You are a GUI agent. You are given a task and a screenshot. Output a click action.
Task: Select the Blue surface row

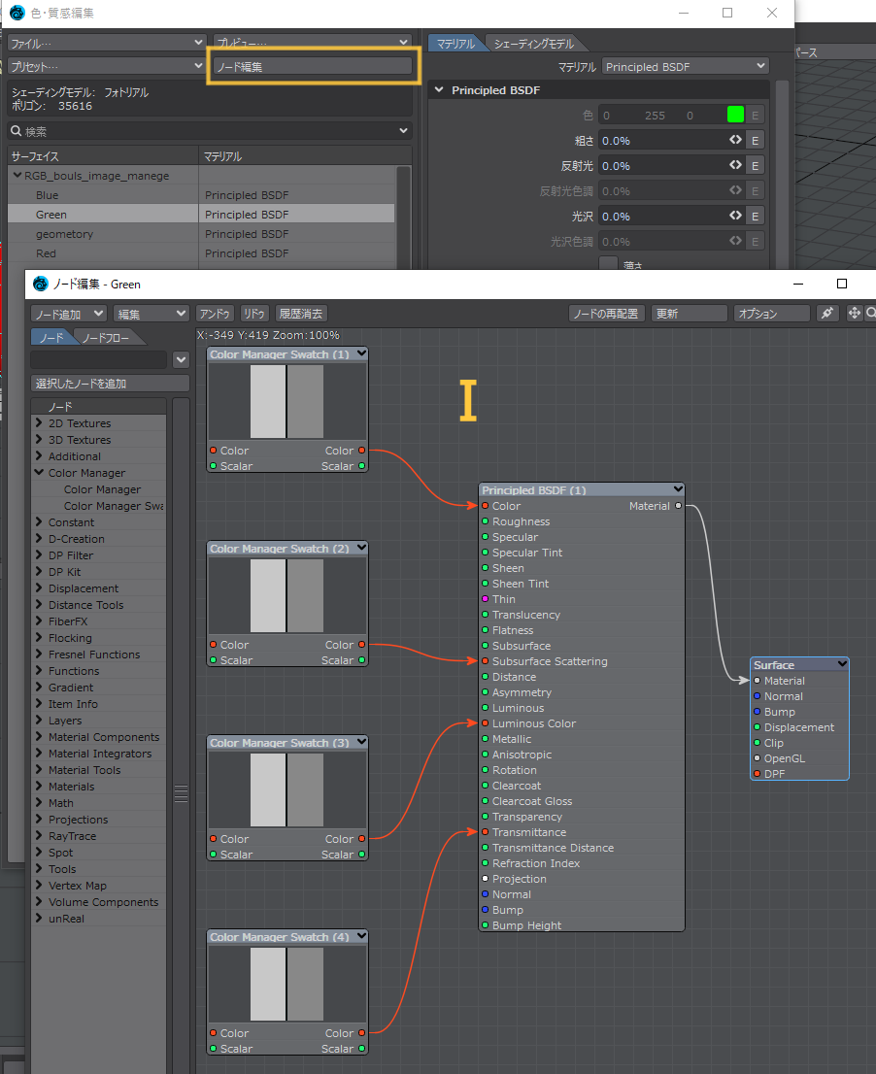pyautogui.click(x=201, y=194)
